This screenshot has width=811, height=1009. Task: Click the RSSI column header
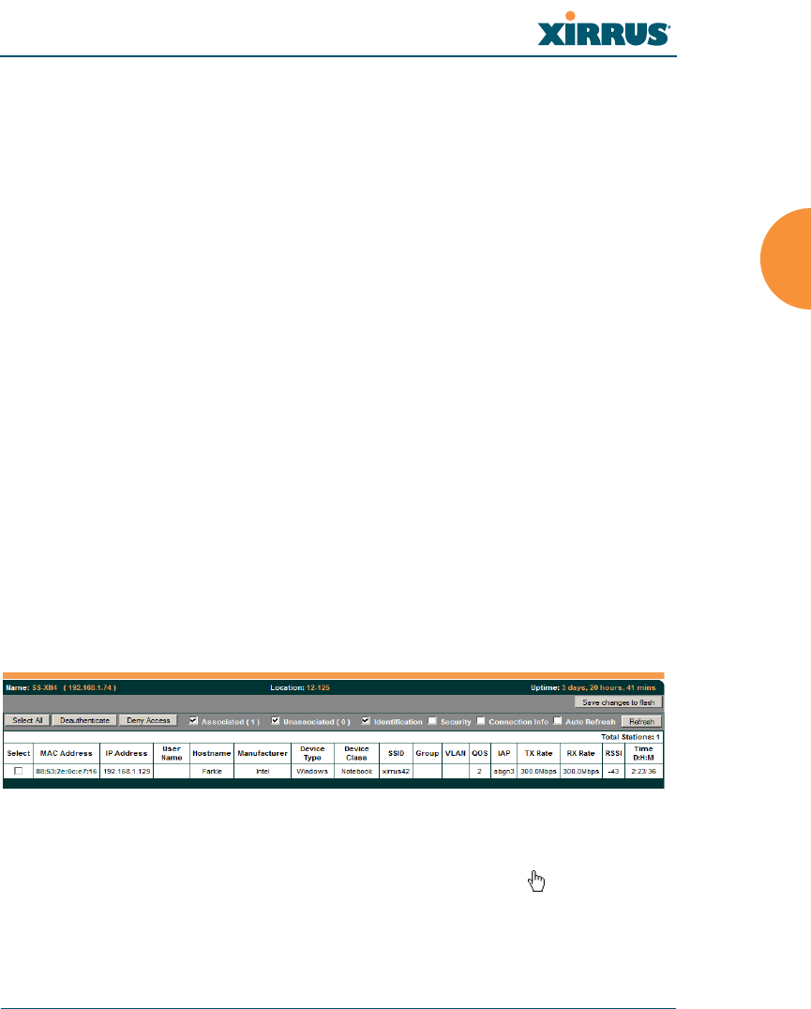[613, 753]
